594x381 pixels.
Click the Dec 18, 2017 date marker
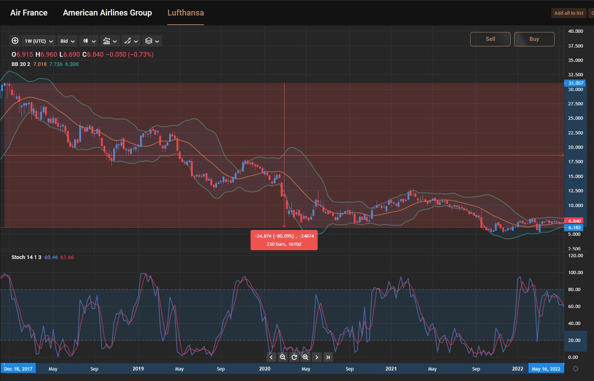pos(18,369)
